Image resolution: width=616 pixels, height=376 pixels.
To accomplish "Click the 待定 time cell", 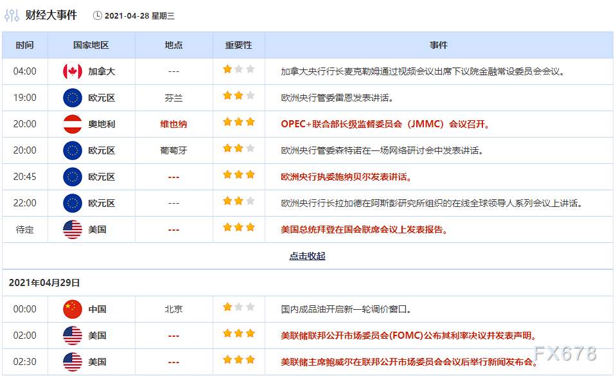I will 25,229.
